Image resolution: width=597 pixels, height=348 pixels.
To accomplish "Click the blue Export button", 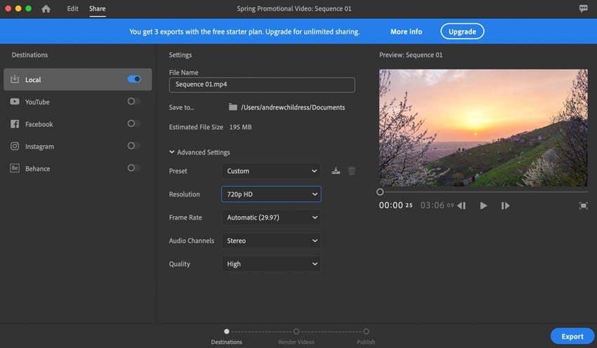I will pos(572,336).
